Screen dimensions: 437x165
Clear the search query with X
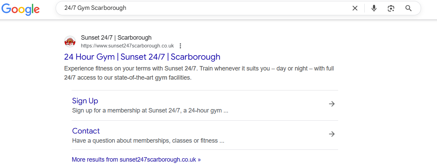(355, 8)
